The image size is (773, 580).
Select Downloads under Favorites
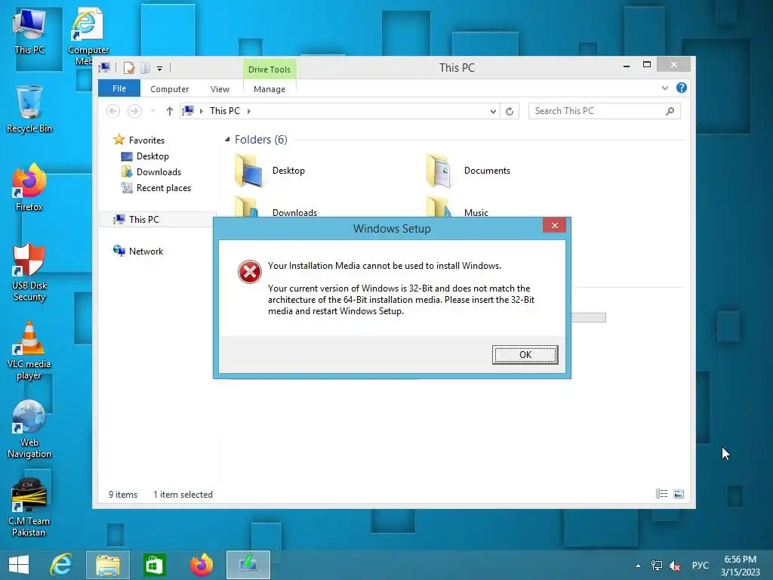click(159, 172)
